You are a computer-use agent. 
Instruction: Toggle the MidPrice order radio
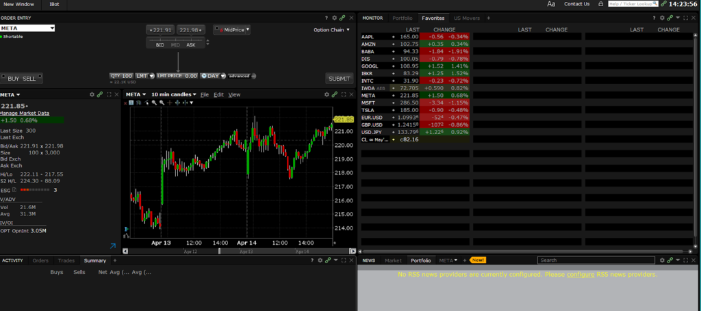point(217,28)
